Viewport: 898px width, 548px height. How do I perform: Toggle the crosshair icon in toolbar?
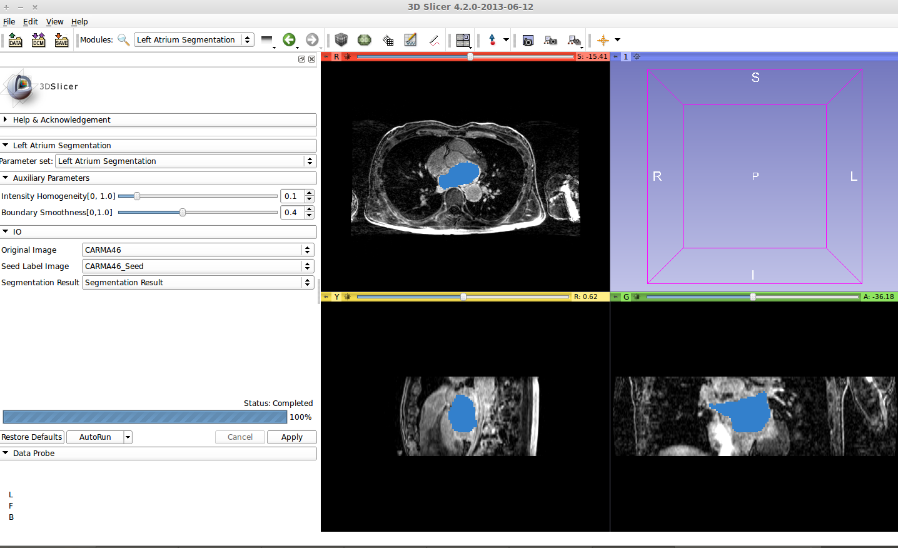coord(603,40)
